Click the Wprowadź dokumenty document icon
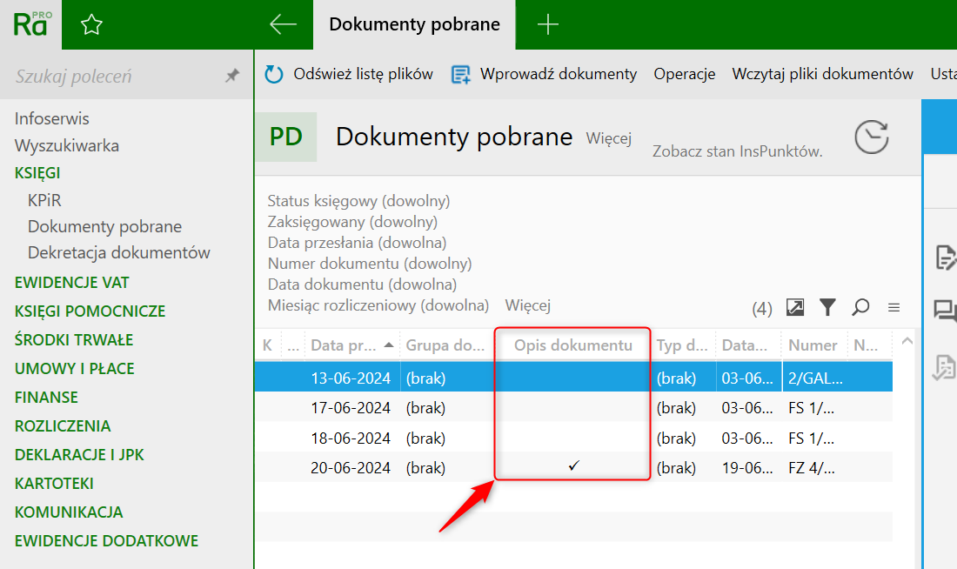This screenshot has height=569, width=957. pos(461,75)
